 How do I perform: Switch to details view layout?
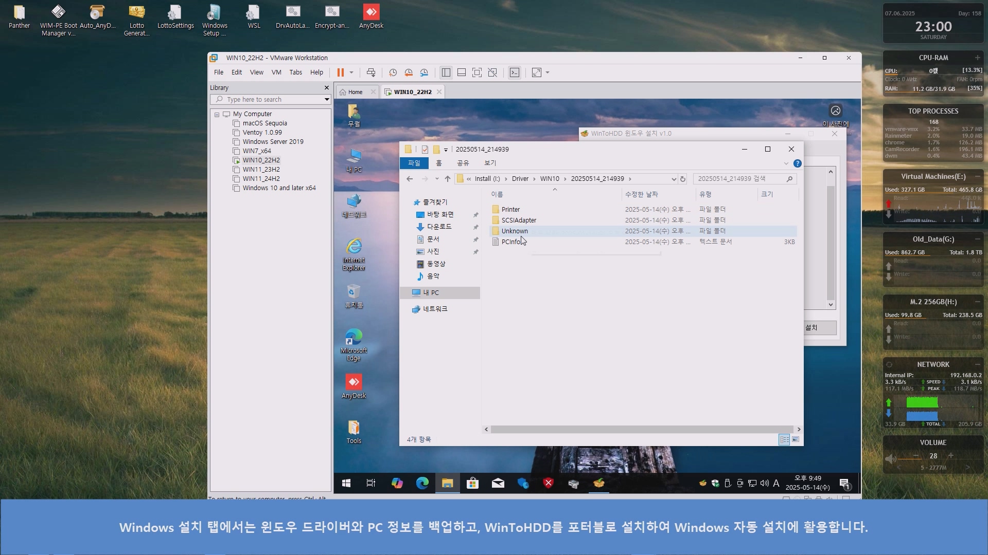784,439
